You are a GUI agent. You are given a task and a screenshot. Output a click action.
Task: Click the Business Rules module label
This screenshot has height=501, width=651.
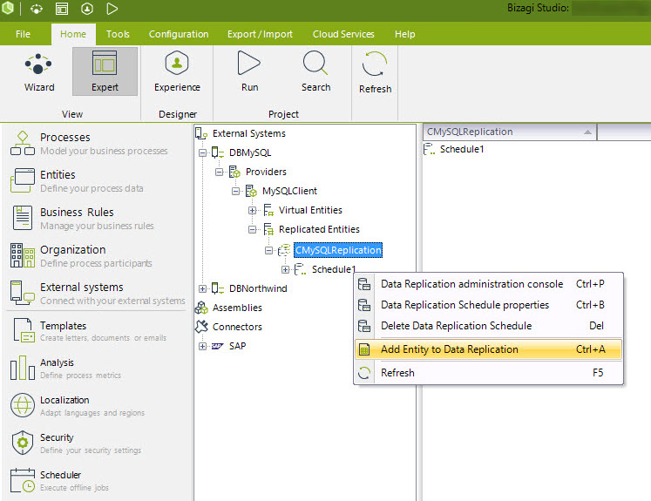pyautogui.click(x=77, y=212)
